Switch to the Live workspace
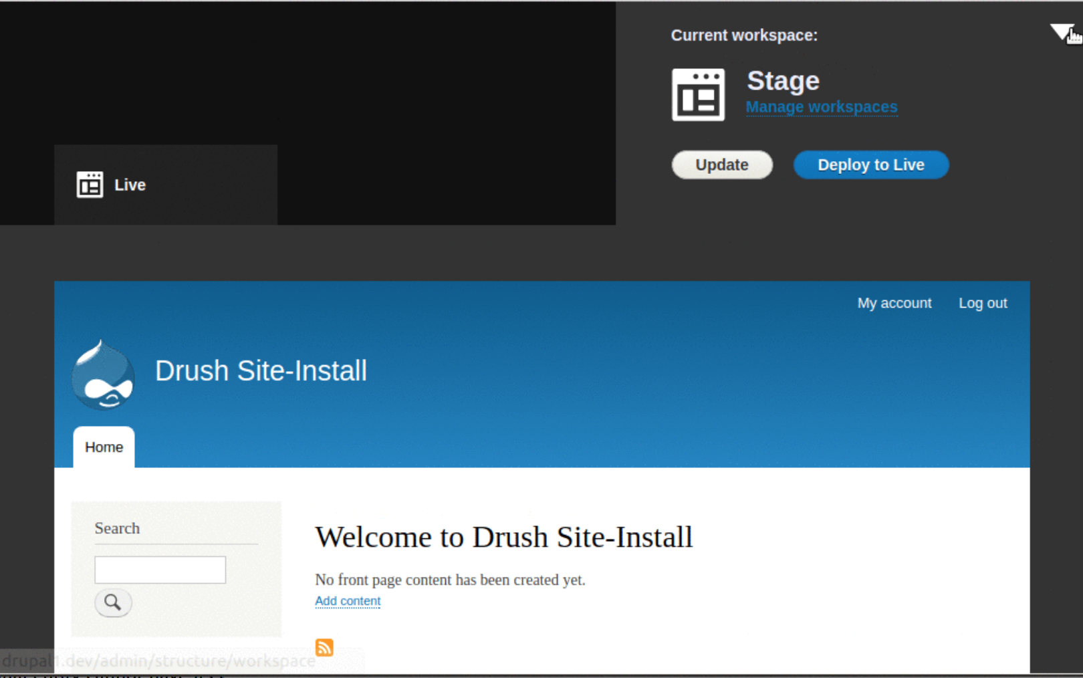1083x678 pixels. 166,185
